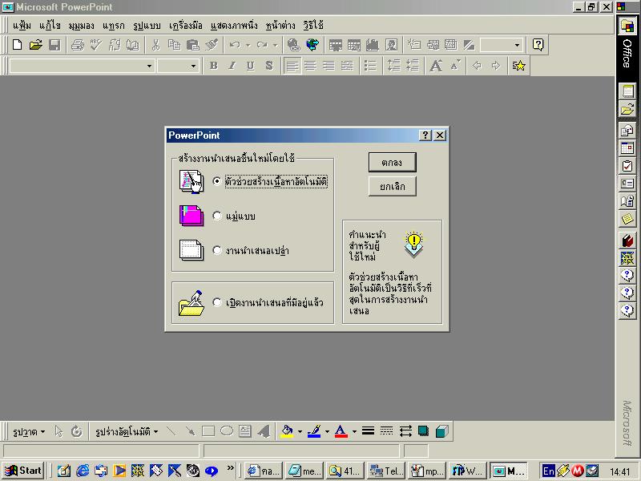Image resolution: width=641 pixels, height=481 pixels.
Task: Select the Template (แม่แบบ) radio button
Action: point(217,216)
